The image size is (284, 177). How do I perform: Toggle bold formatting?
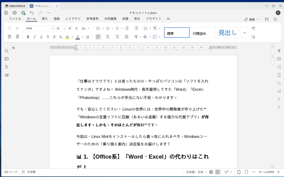coord(28,37)
